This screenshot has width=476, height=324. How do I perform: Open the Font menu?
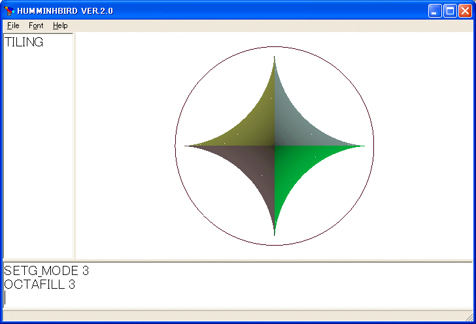[x=36, y=25]
